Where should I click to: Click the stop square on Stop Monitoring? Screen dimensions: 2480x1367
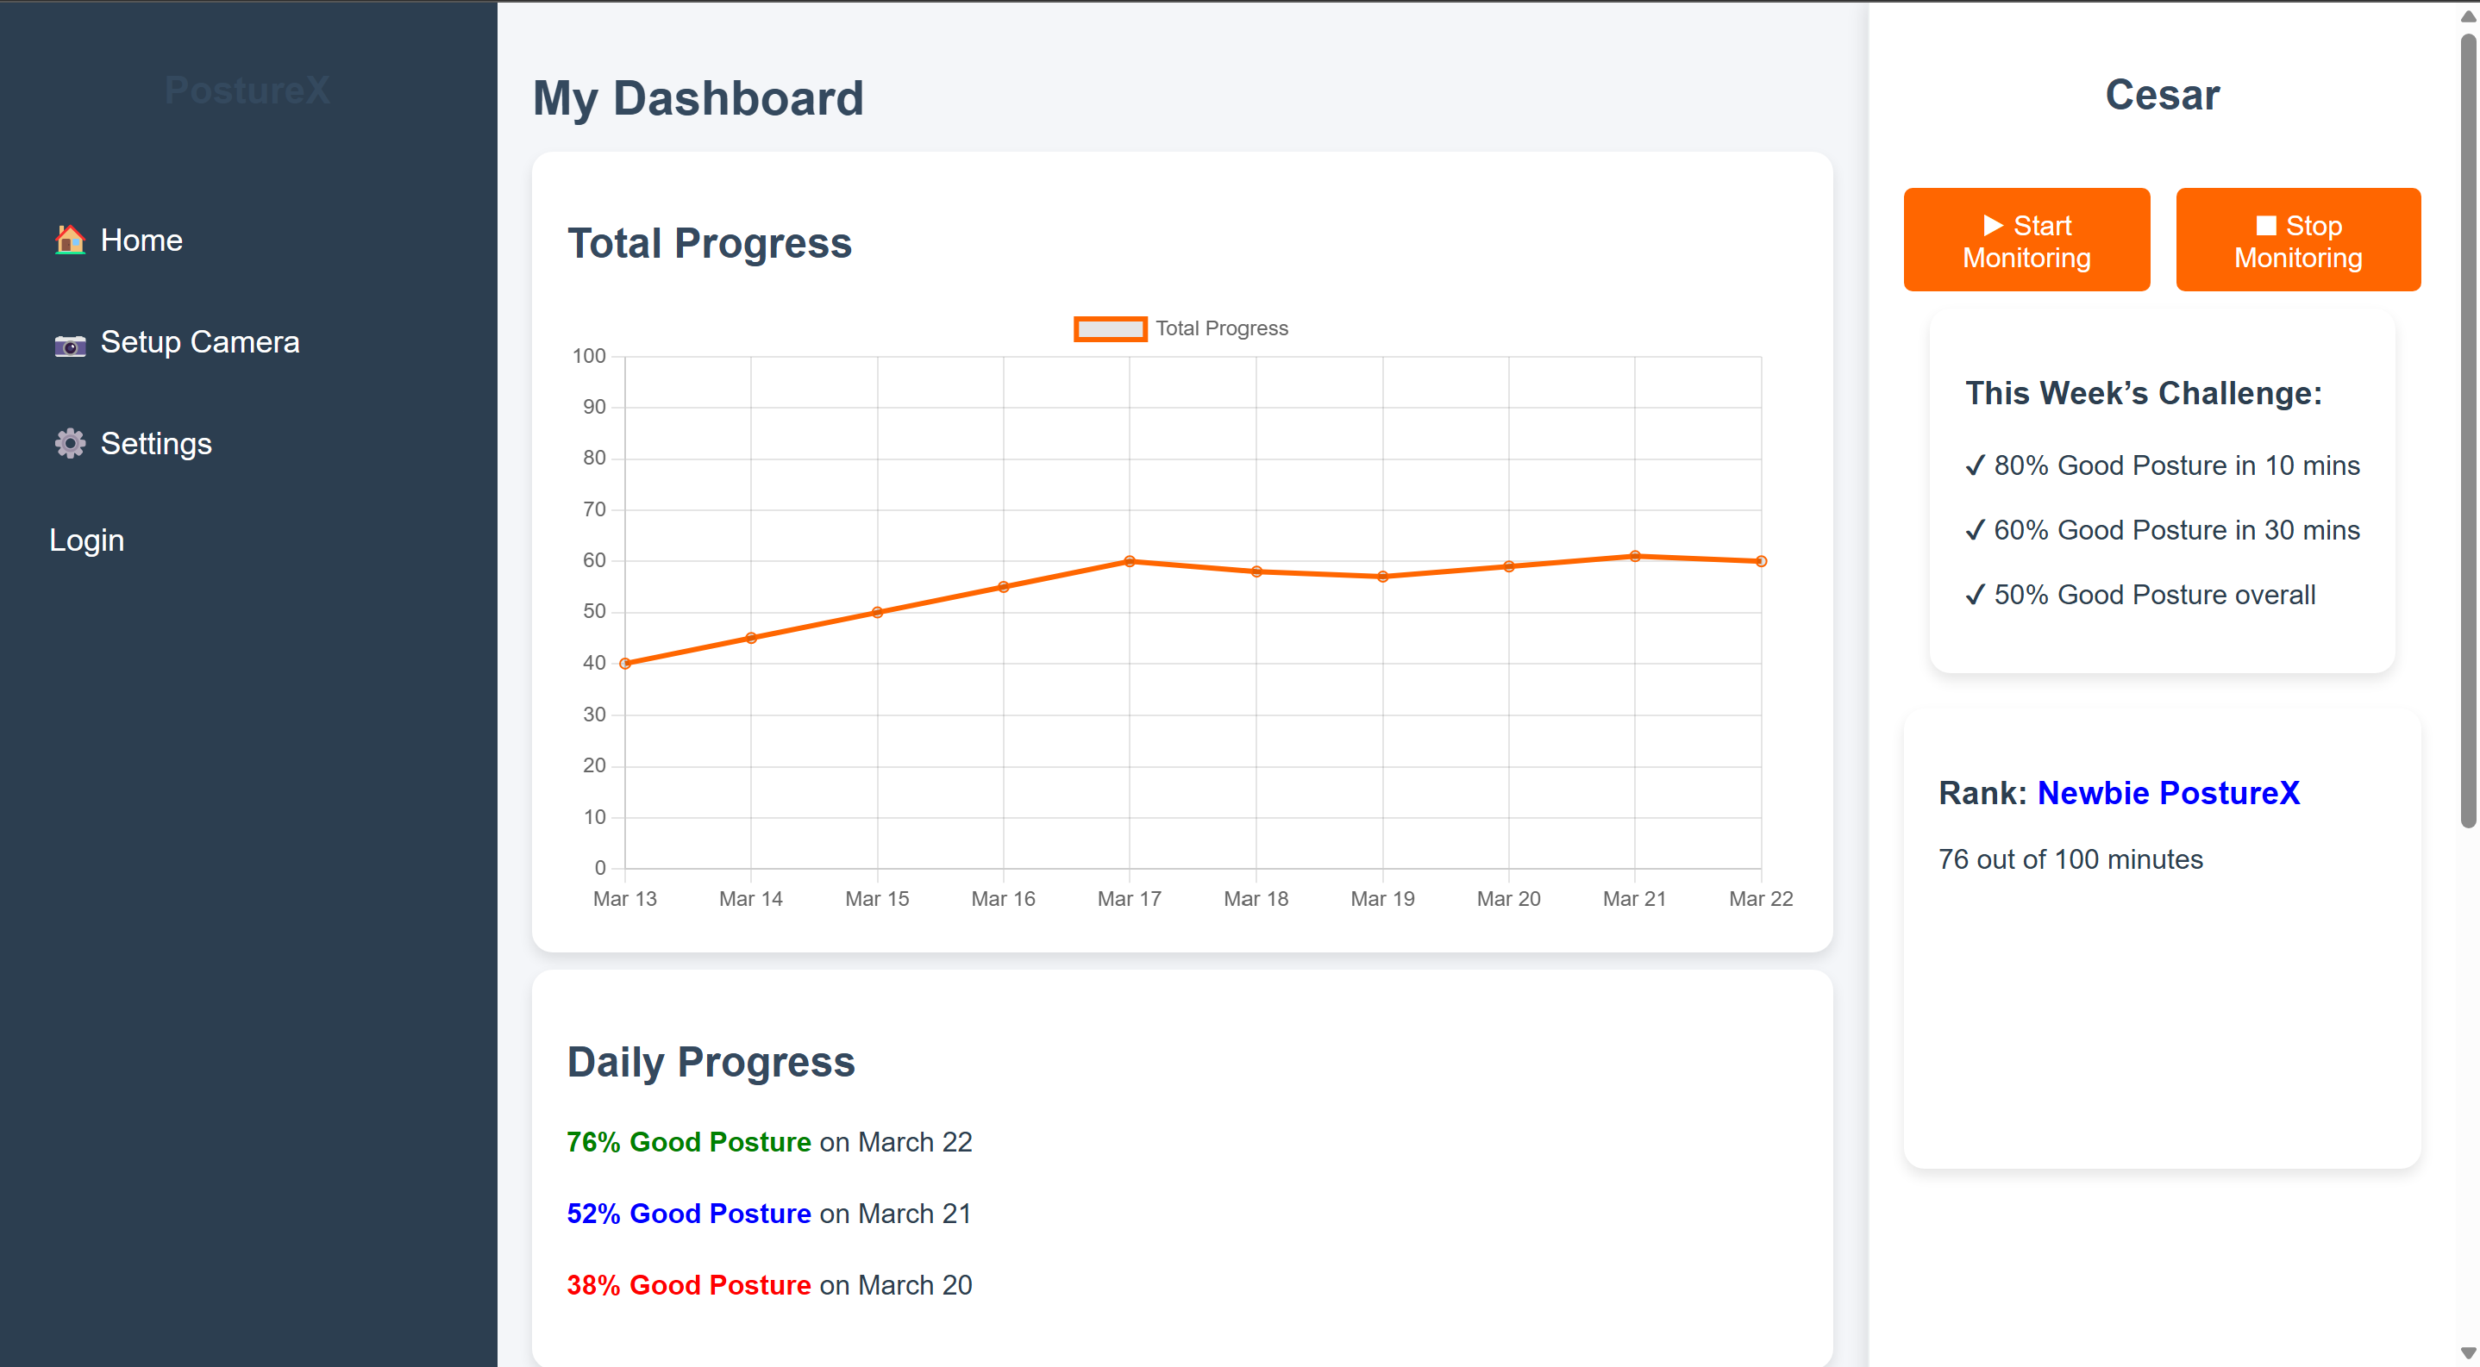pyautogui.click(x=2265, y=225)
